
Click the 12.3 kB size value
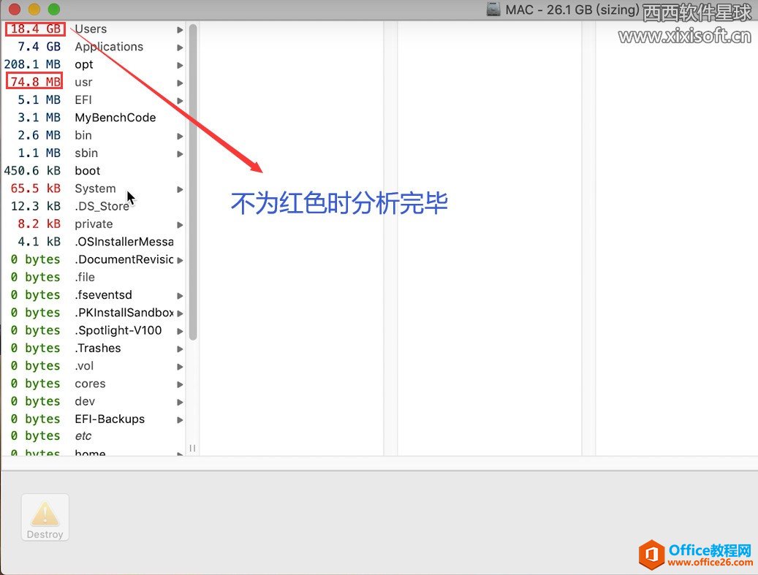(x=35, y=206)
